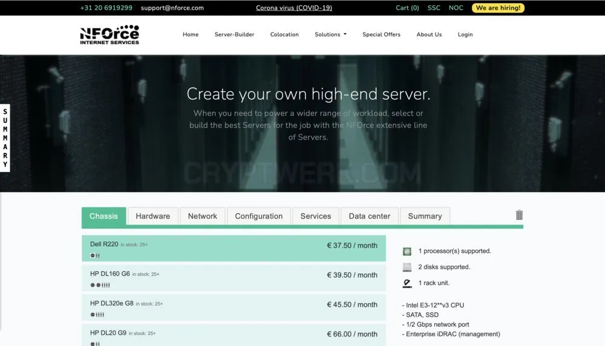Click the € 37.50 / month price
605x346 pixels.
tap(352, 245)
